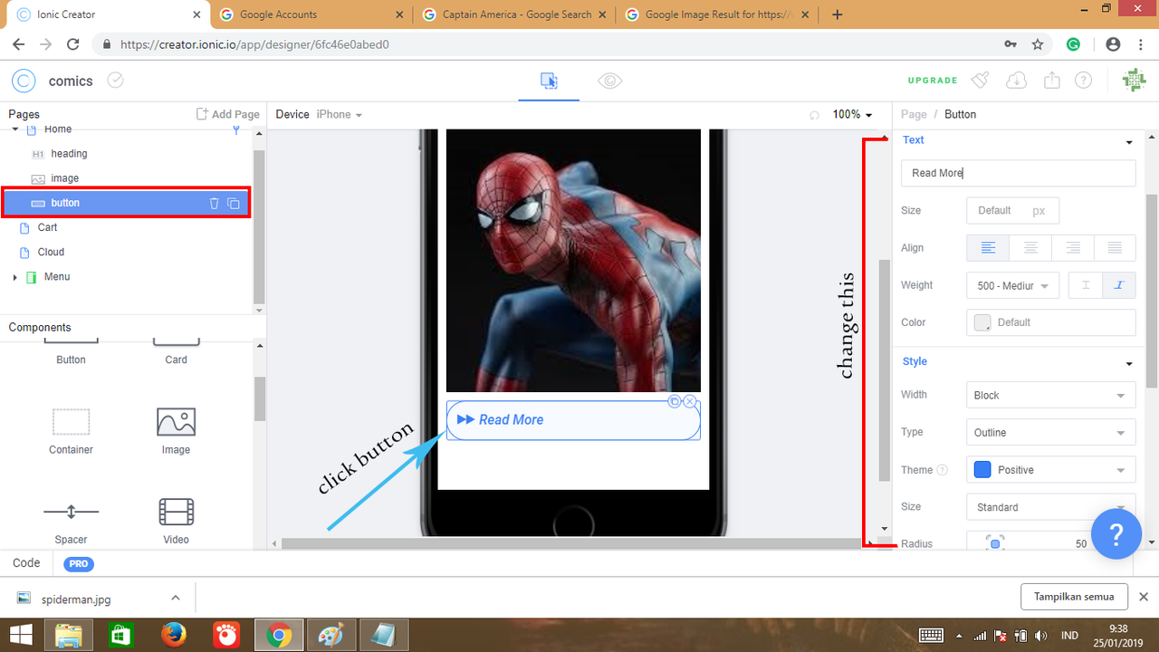
Task: Open a new browser tab
Action: [837, 14]
